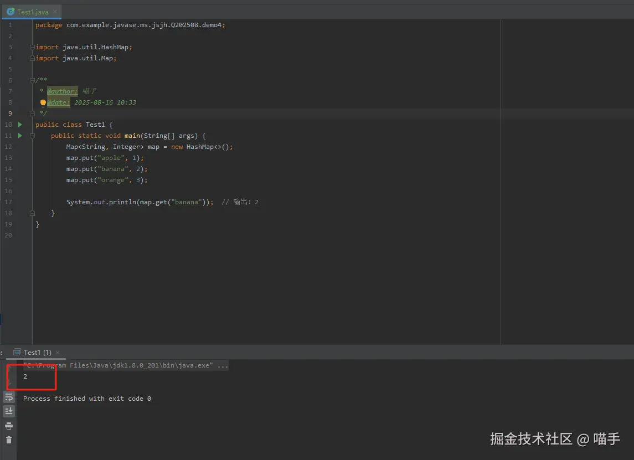This screenshot has width=634, height=460.
Task: Click the map.put("orange", 3) line
Action: (x=107, y=180)
